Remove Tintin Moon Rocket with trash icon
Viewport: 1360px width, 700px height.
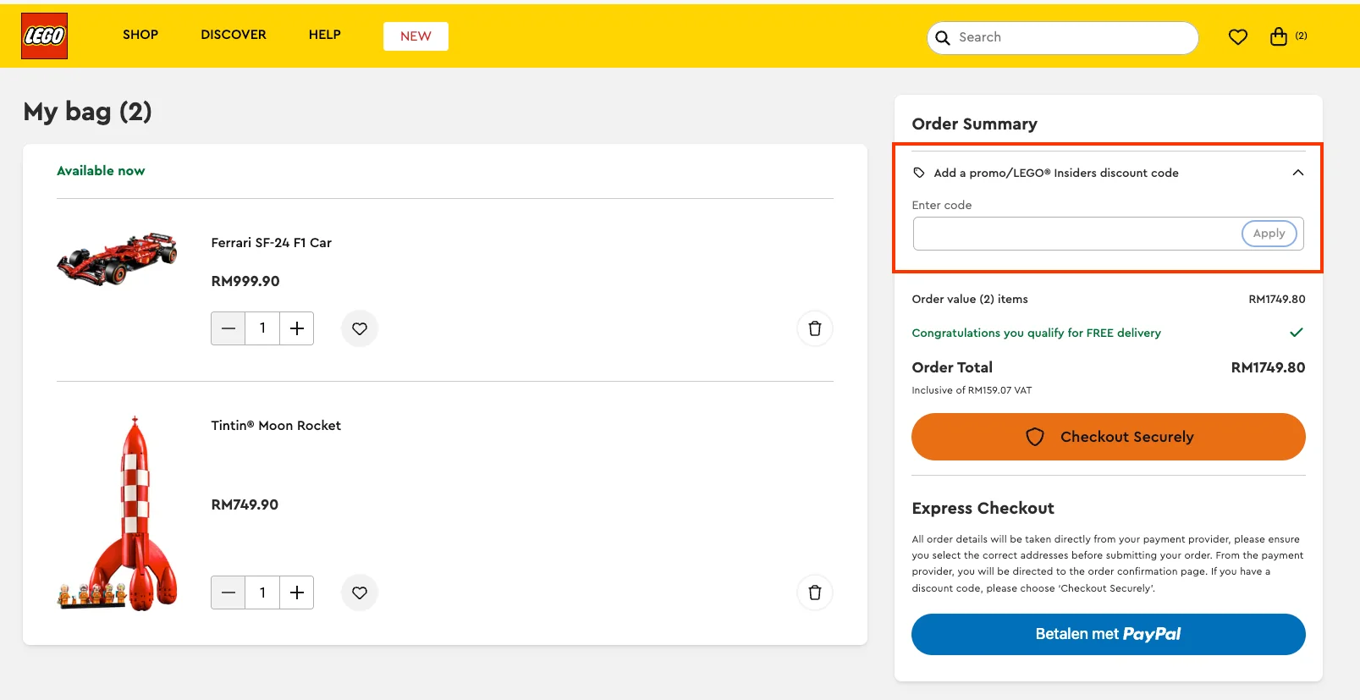tap(815, 593)
